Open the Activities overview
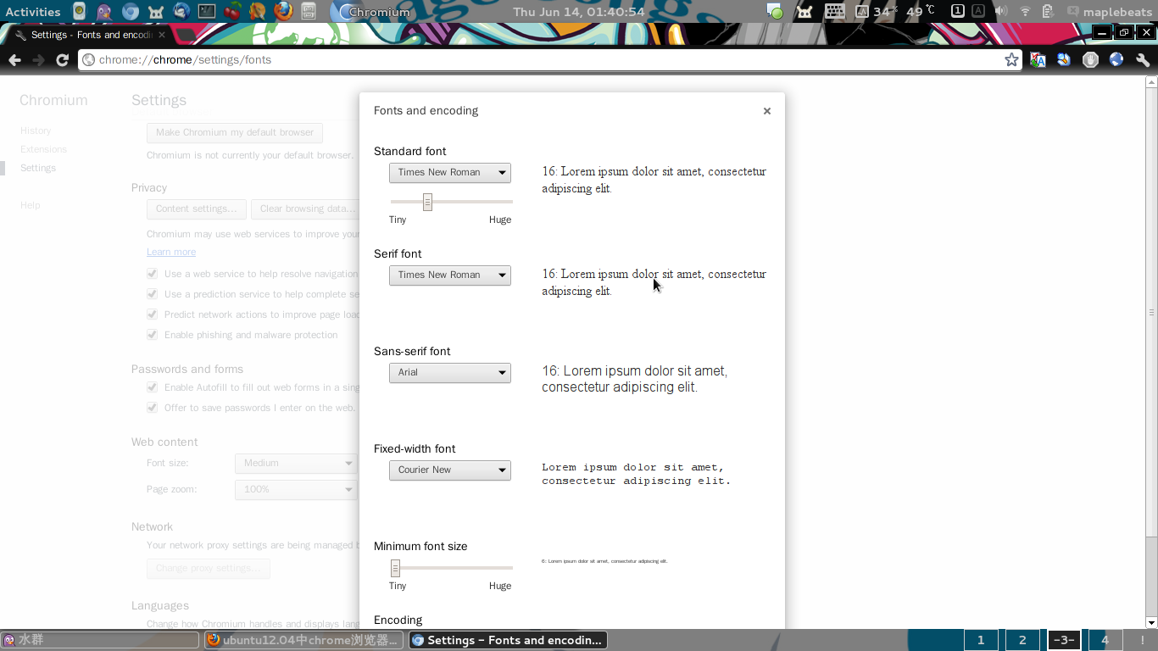1158x651 pixels. (33, 12)
